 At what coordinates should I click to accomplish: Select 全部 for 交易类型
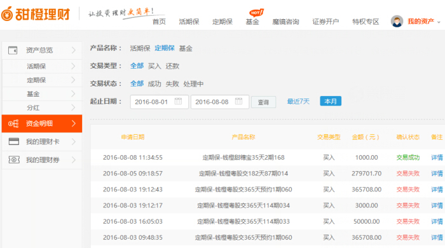coord(137,66)
